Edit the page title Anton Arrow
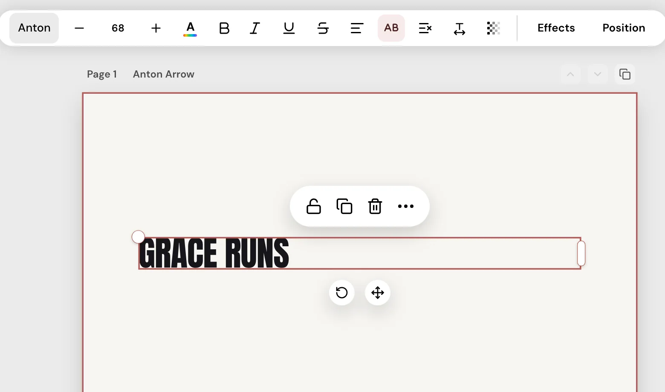 [x=164, y=74]
